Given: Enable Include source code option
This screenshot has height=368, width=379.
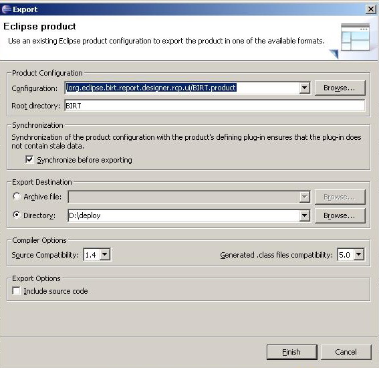Looking at the screenshot, I should pos(16,291).
